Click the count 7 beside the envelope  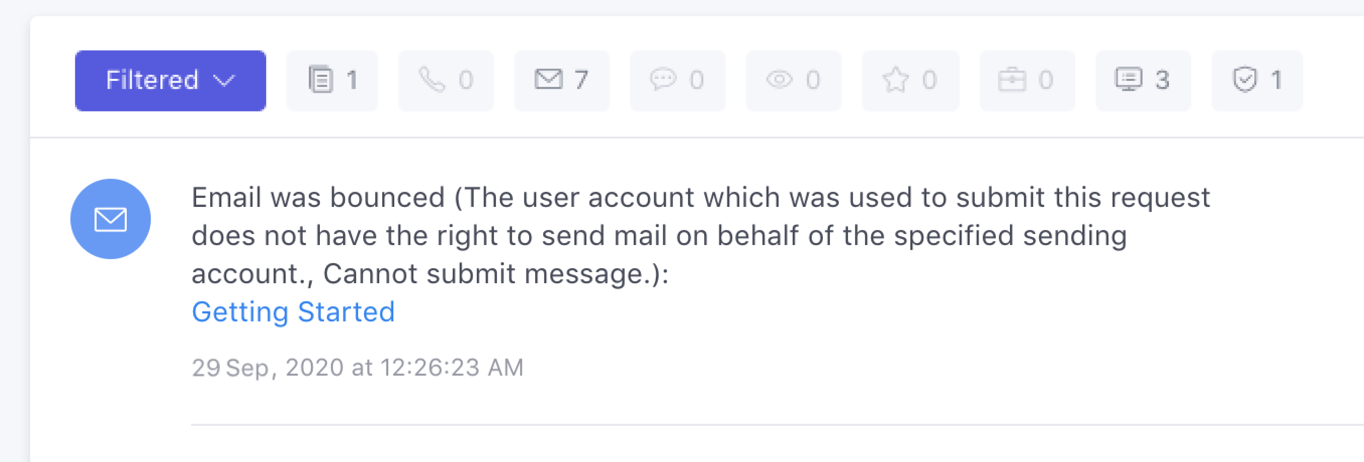pyautogui.click(x=581, y=80)
